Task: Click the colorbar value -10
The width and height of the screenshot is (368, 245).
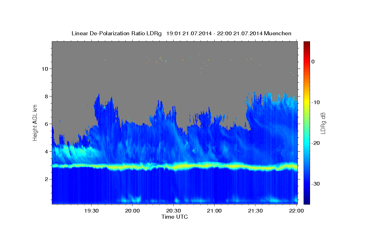Action: (316, 102)
